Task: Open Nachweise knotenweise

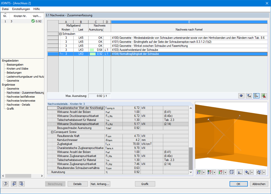Action: click(x=21, y=101)
